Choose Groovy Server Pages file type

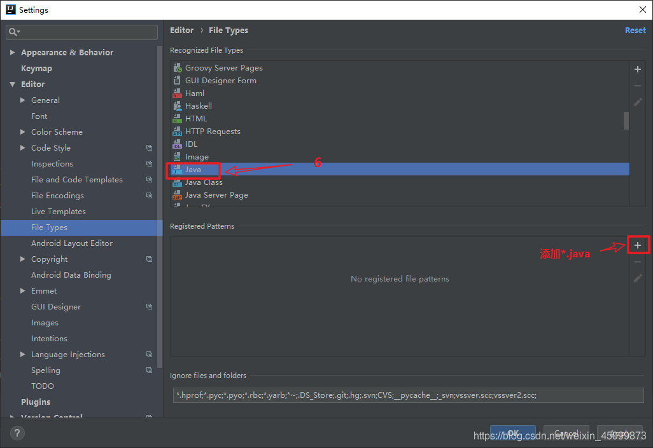pyautogui.click(x=223, y=68)
